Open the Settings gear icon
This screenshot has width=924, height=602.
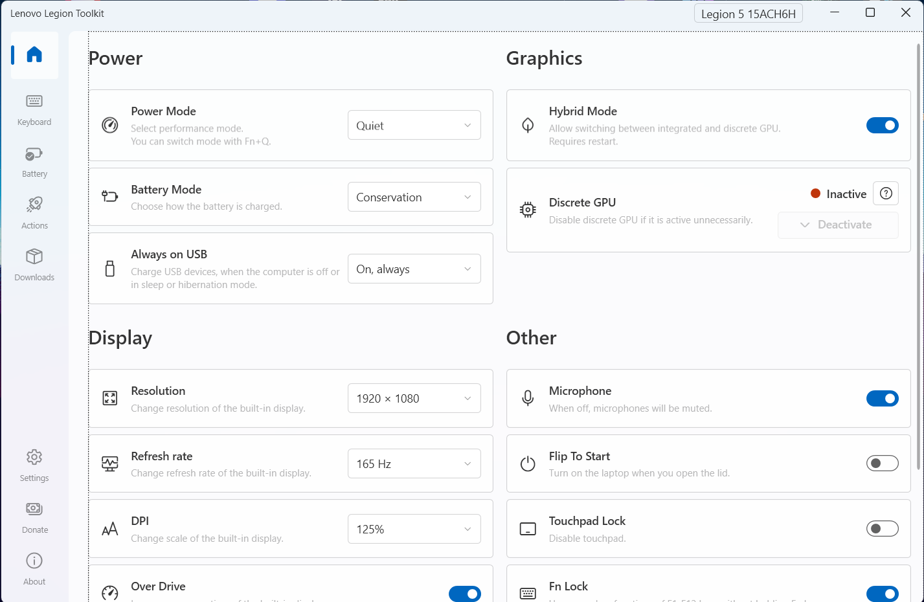34,457
